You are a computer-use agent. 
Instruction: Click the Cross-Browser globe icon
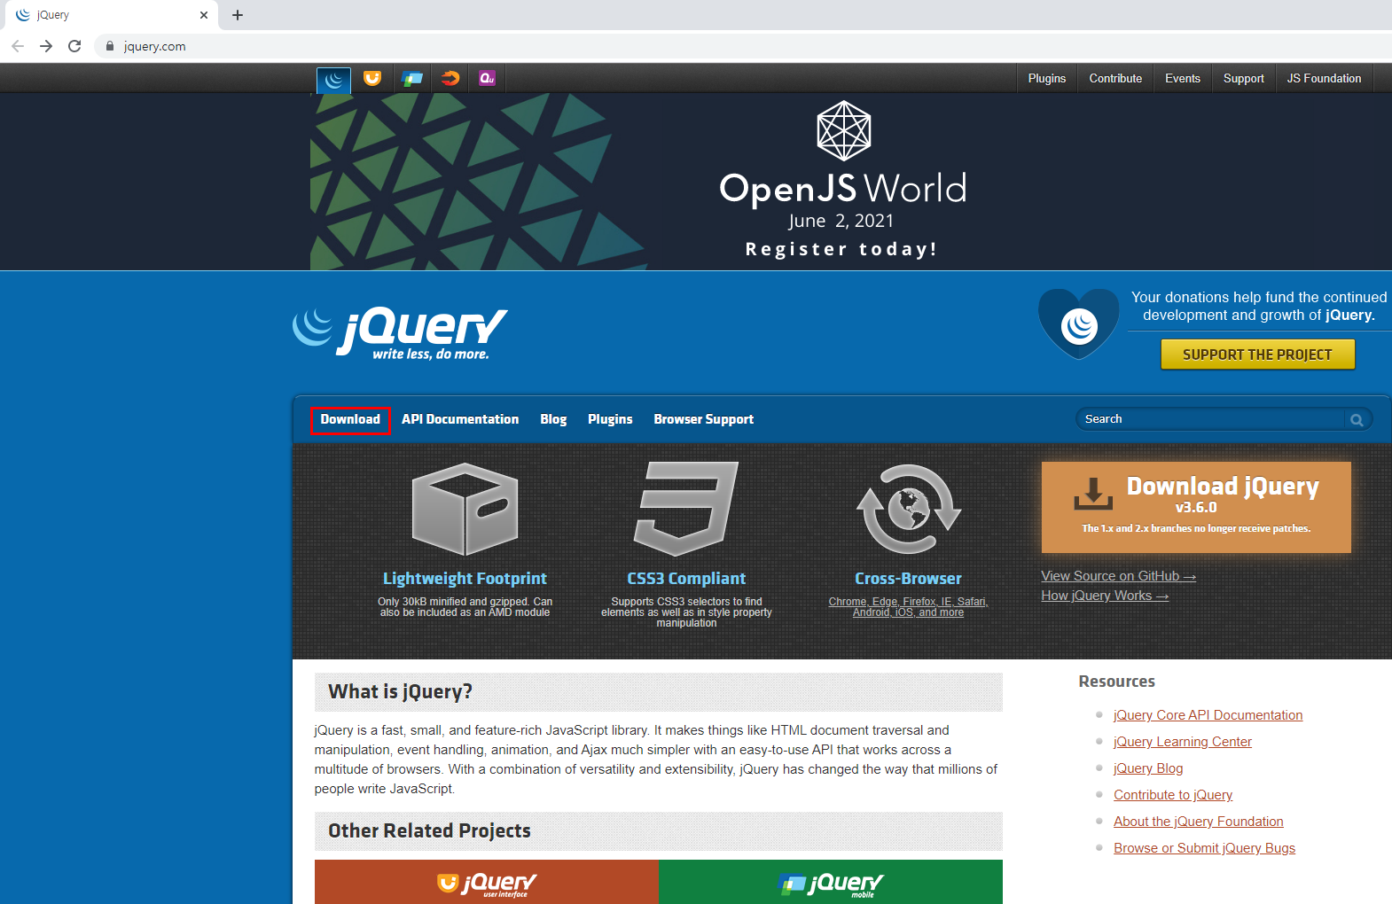pyautogui.click(x=908, y=509)
